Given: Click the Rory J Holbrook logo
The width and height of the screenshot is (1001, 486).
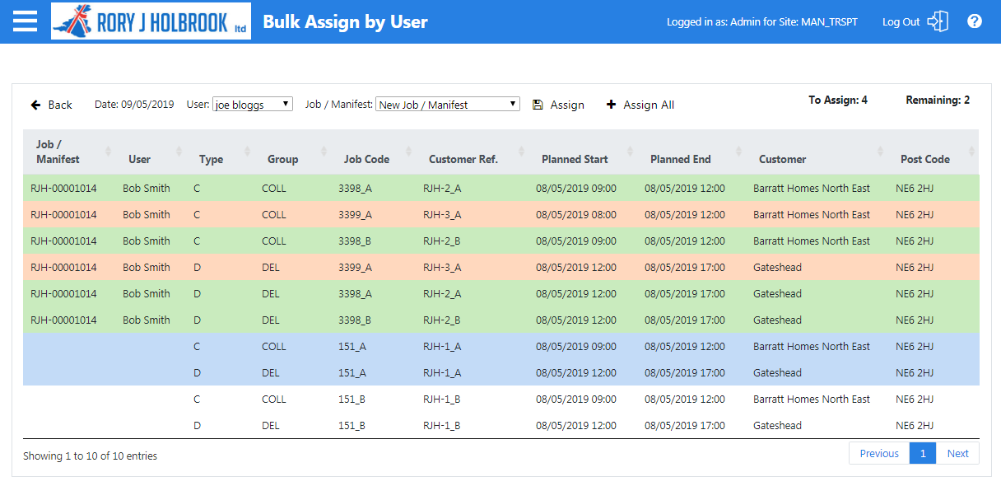Looking at the screenshot, I should [x=151, y=21].
